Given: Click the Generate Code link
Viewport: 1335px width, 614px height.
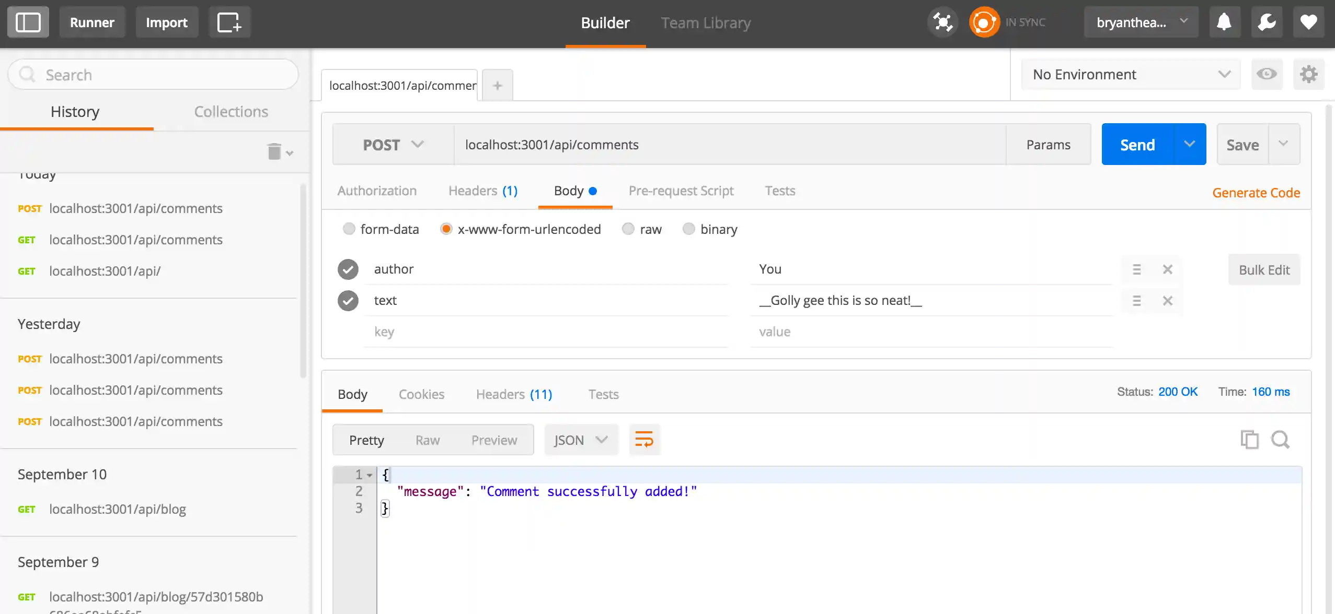Looking at the screenshot, I should click(1256, 193).
